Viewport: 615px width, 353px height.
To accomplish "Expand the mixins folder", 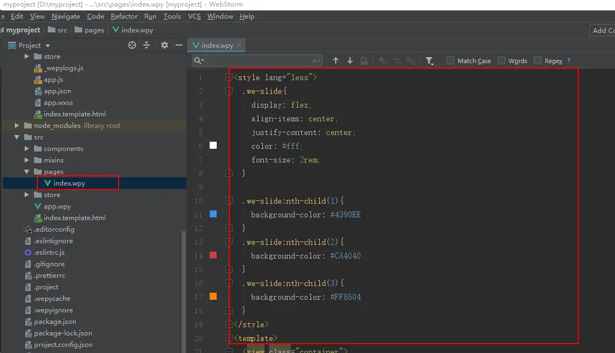I will click(27, 160).
